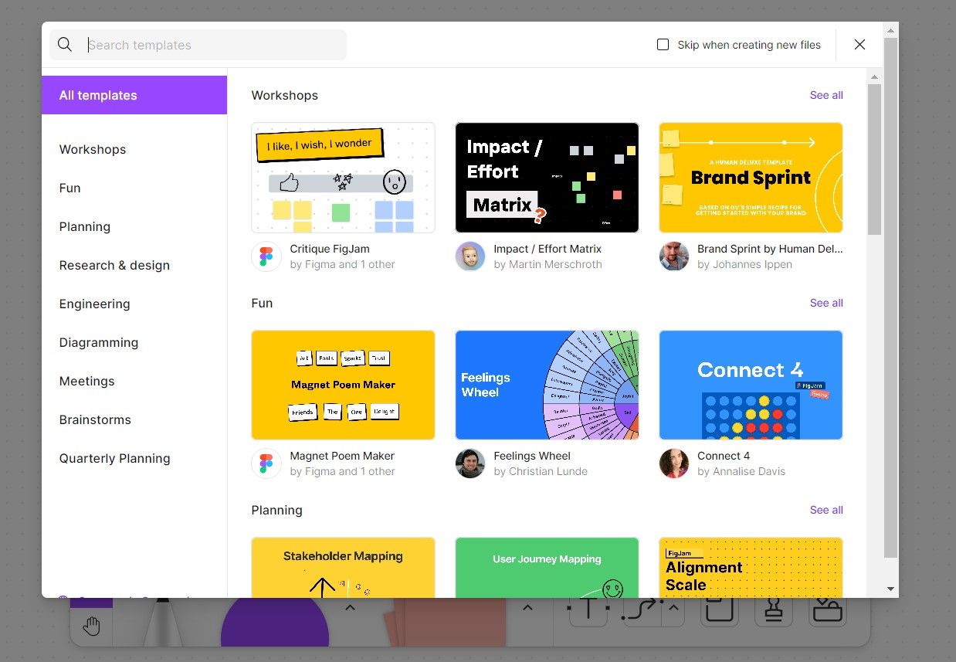
Task: See all Fun templates
Action: [x=826, y=303]
